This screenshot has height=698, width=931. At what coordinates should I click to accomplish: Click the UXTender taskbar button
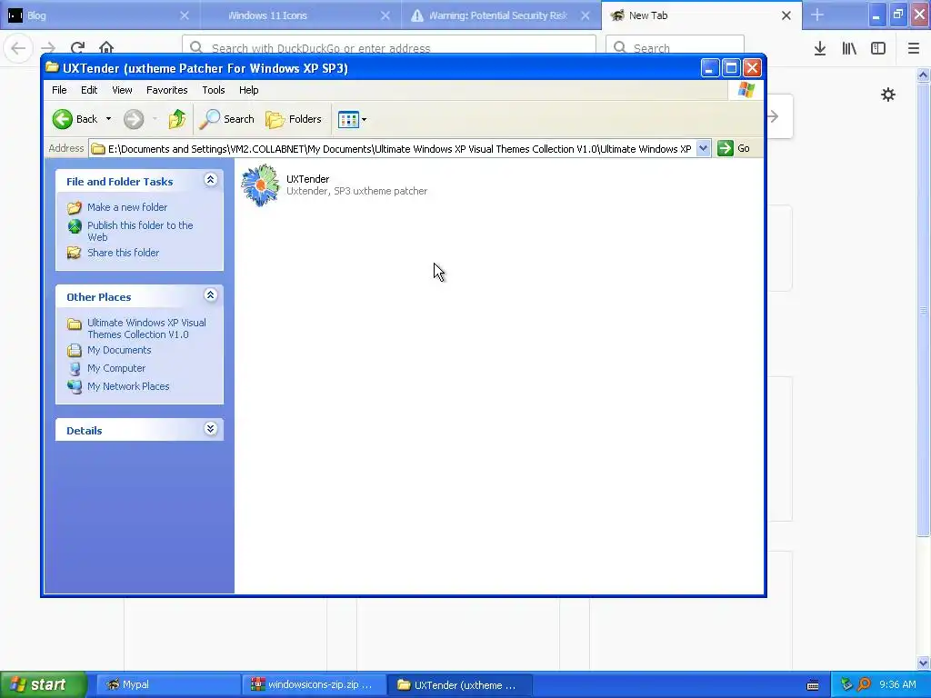pyautogui.click(x=459, y=685)
